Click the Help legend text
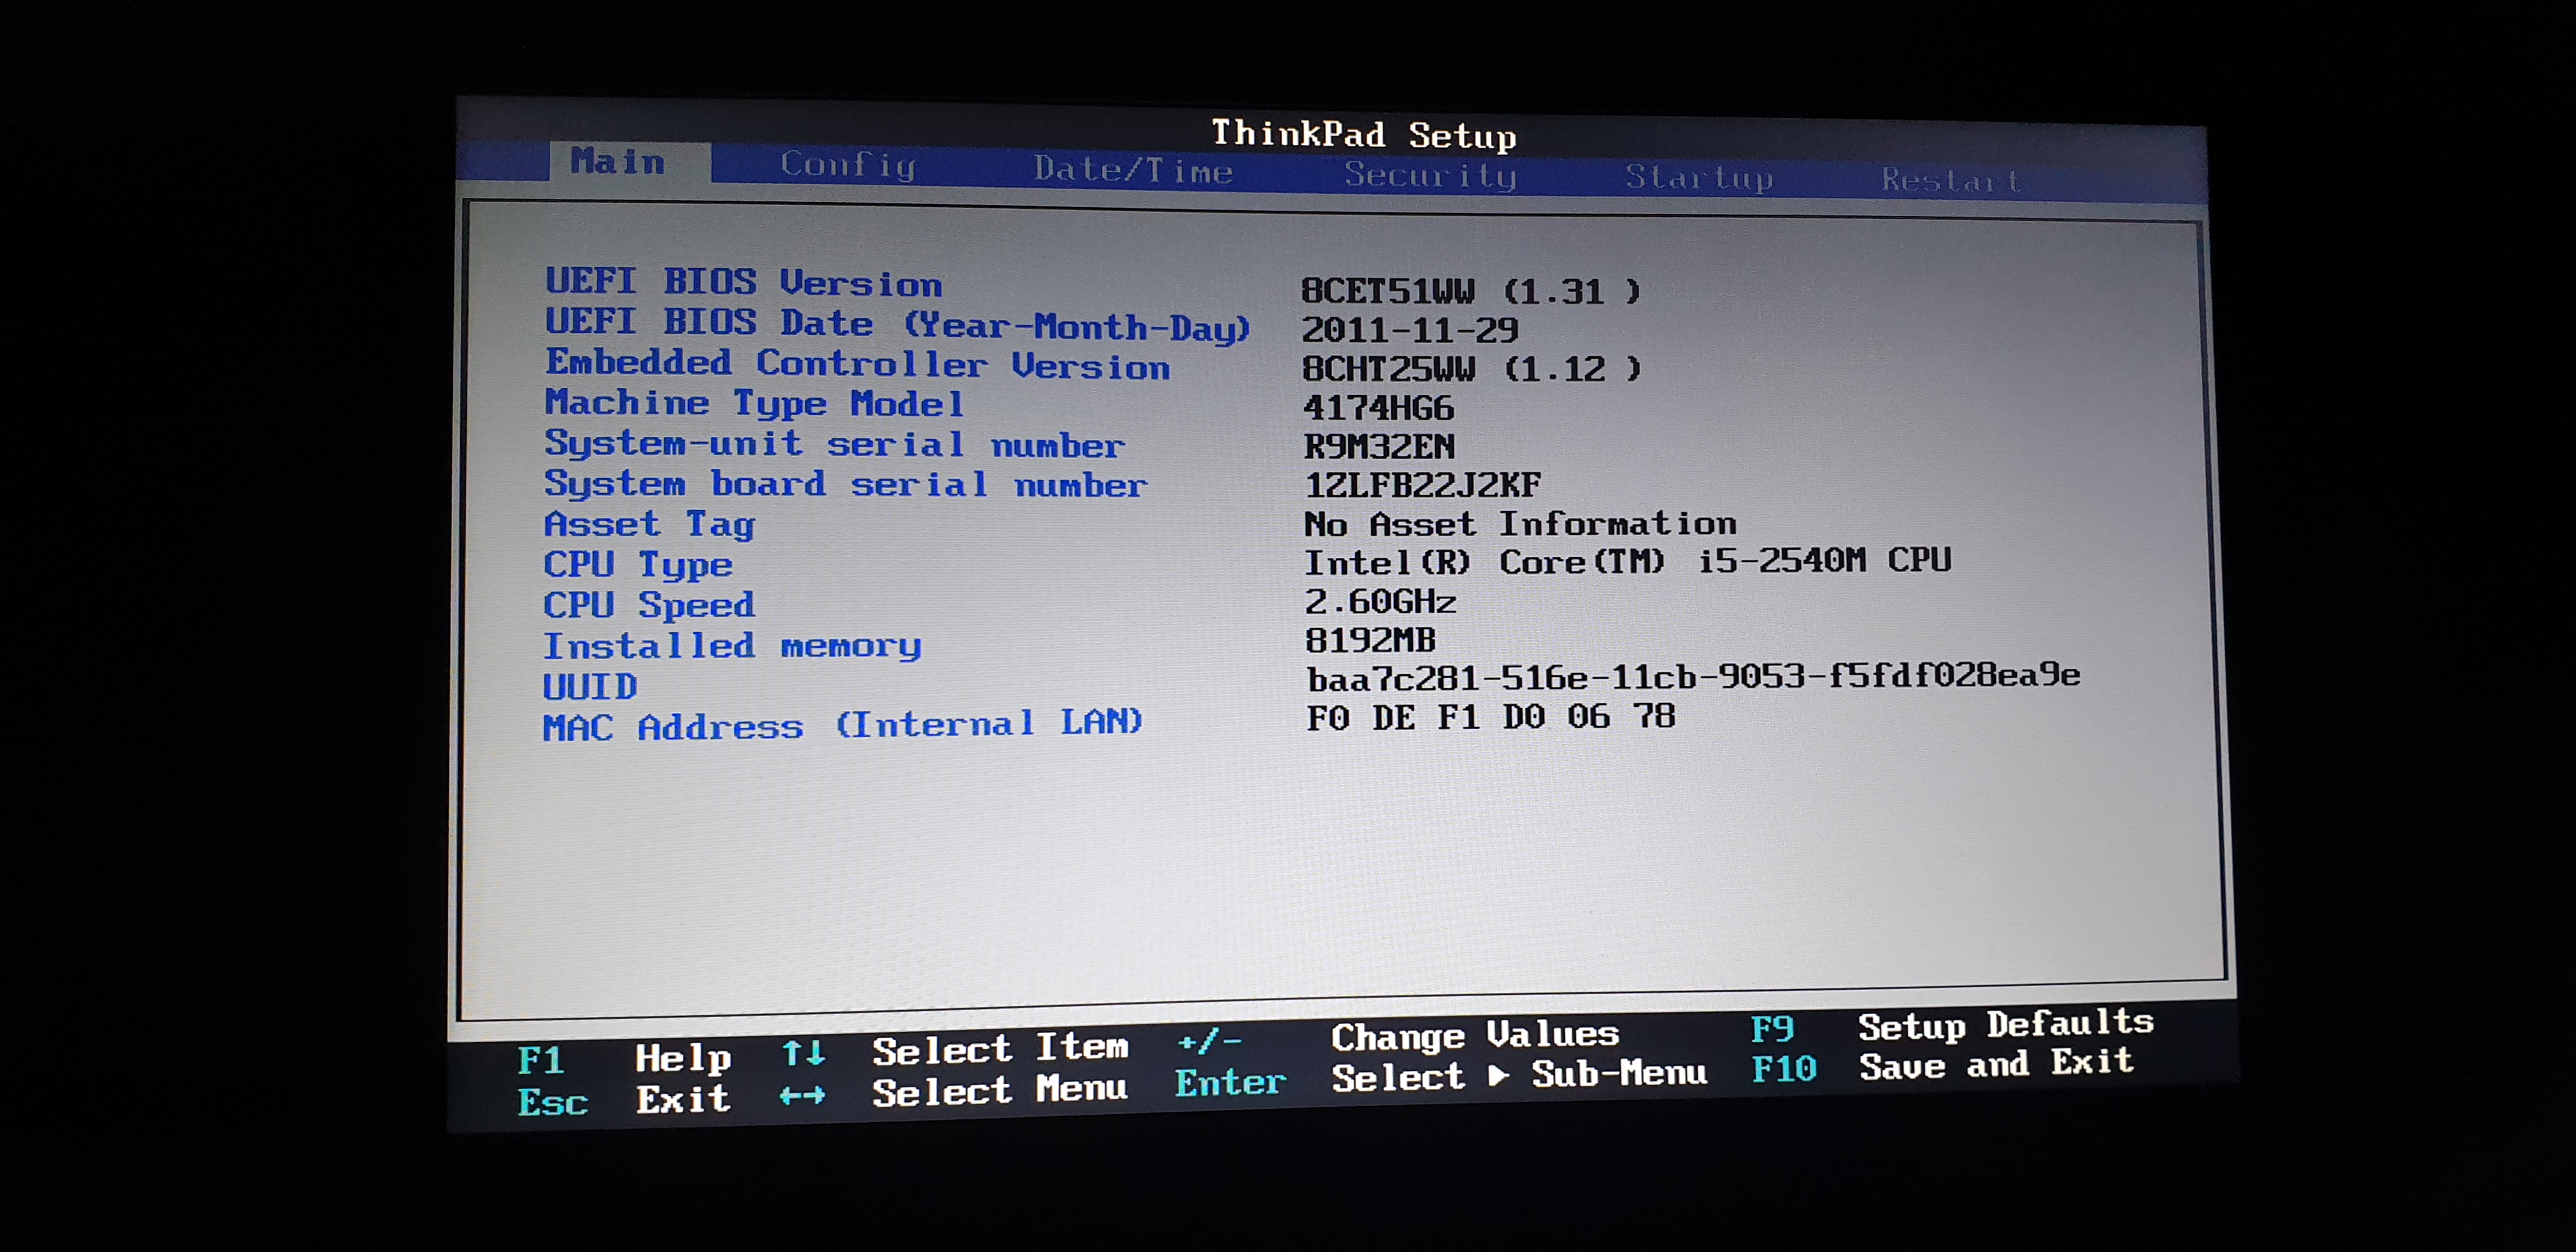 click(x=683, y=1058)
